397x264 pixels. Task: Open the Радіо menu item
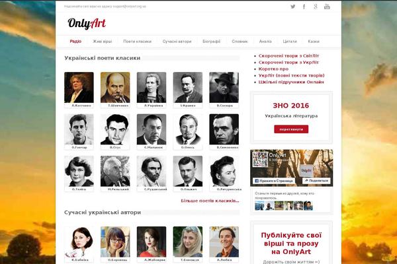(x=75, y=41)
